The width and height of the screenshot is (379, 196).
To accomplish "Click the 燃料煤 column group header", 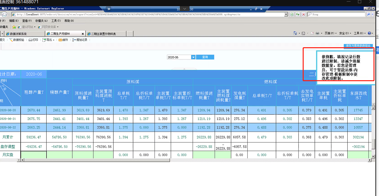I will pos(270,82).
